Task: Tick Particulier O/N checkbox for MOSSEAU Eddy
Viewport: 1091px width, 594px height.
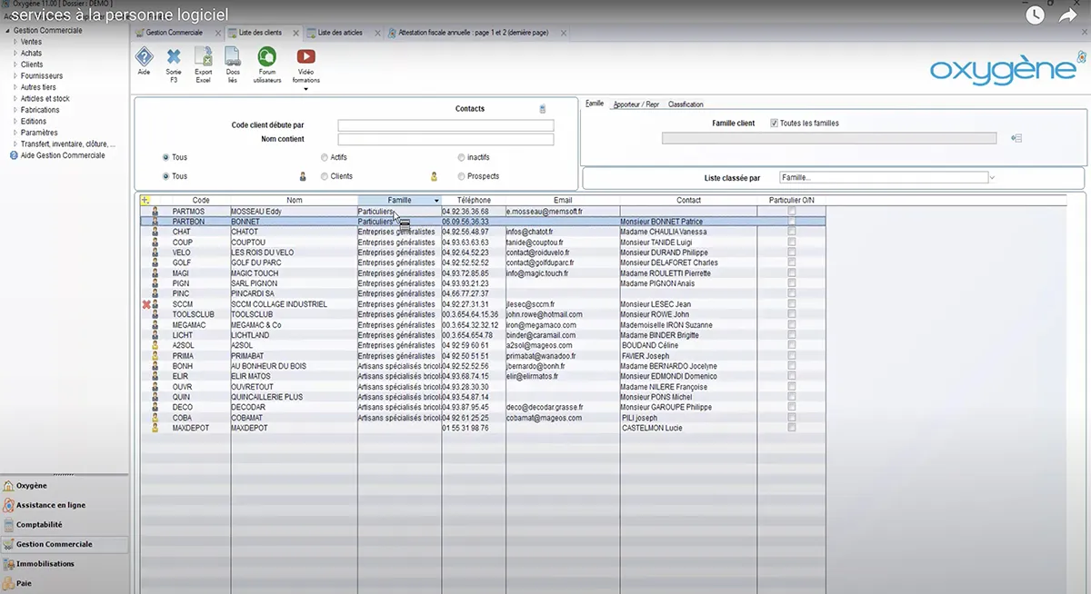Action: pyautogui.click(x=791, y=211)
